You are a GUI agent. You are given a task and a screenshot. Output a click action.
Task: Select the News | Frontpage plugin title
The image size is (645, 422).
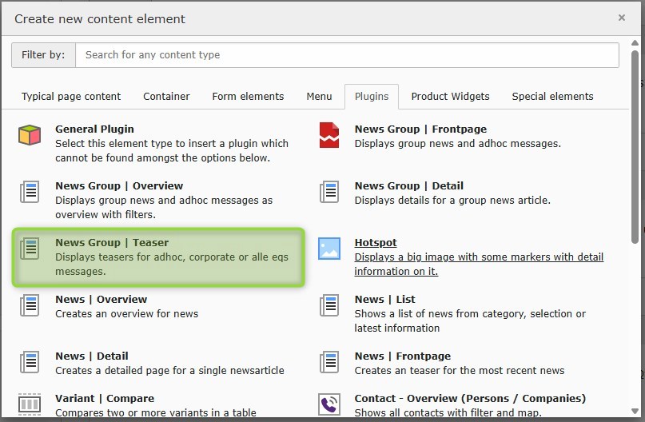pyautogui.click(x=402, y=356)
